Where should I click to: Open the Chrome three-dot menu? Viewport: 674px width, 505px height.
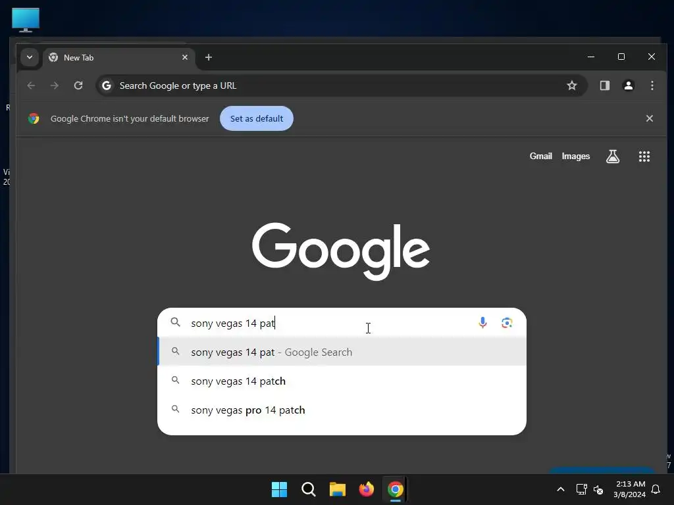(652, 85)
